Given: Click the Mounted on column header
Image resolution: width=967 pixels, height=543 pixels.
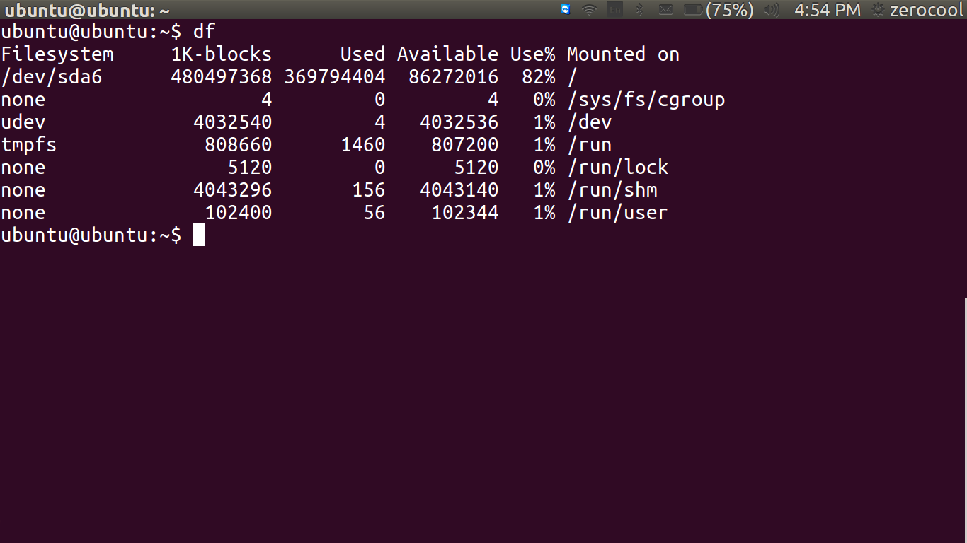Looking at the screenshot, I should (x=623, y=54).
